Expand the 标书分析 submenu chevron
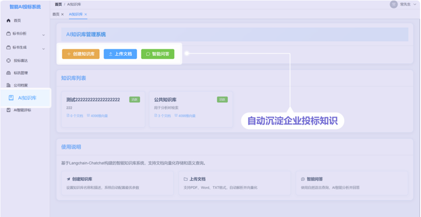Viewport: 421px width, 217px height. click(x=43, y=35)
